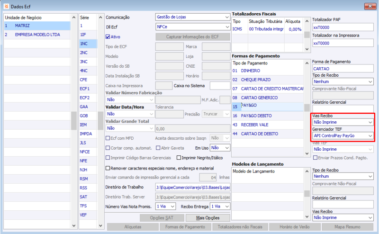This screenshot has height=234, width=379.
Task: Open Tipo de Recibo dropdown under Forma de Pagamento
Action: (343, 81)
